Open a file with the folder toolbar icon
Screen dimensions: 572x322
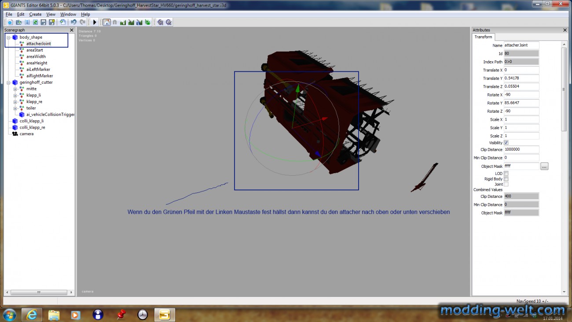click(x=18, y=22)
